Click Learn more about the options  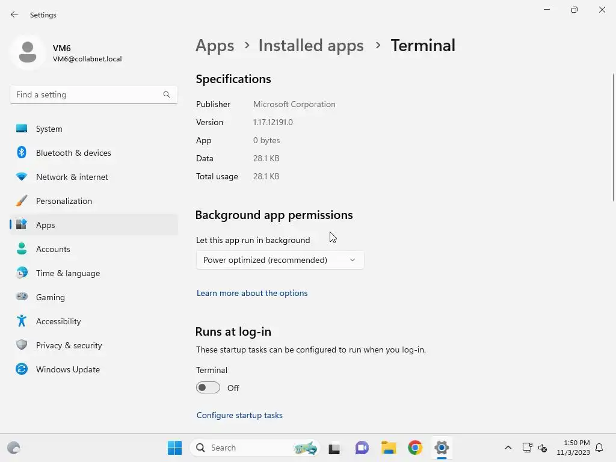[252, 293]
